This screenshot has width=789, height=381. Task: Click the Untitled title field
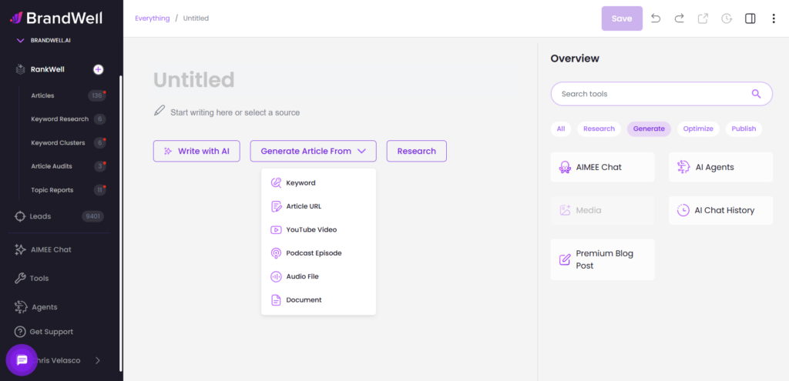tap(193, 80)
